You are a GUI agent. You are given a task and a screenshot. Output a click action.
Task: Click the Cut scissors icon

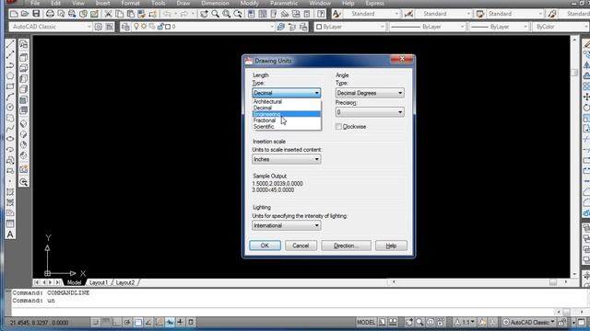(x=108, y=15)
